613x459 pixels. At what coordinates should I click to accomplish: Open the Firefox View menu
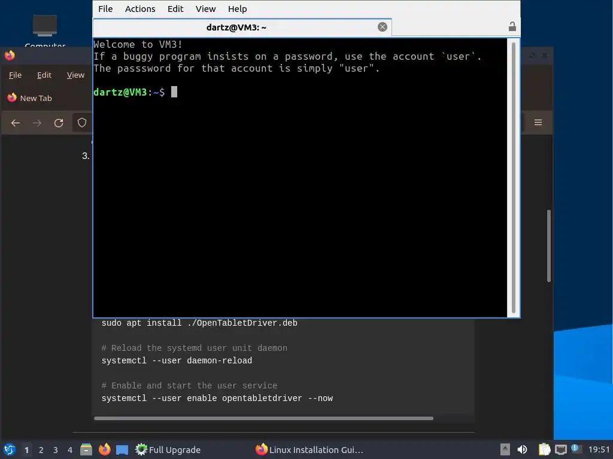(x=75, y=75)
